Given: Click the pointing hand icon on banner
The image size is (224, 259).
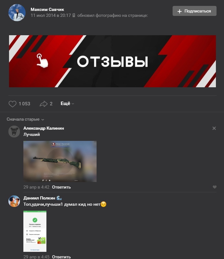Looking at the screenshot, I should (x=42, y=61).
